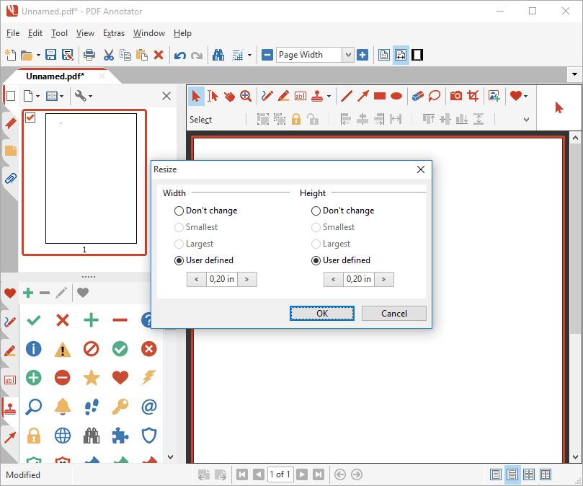Expand the favorites heart dropdown

click(525, 97)
